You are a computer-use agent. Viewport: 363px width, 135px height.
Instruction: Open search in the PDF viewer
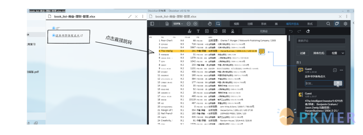328,24
